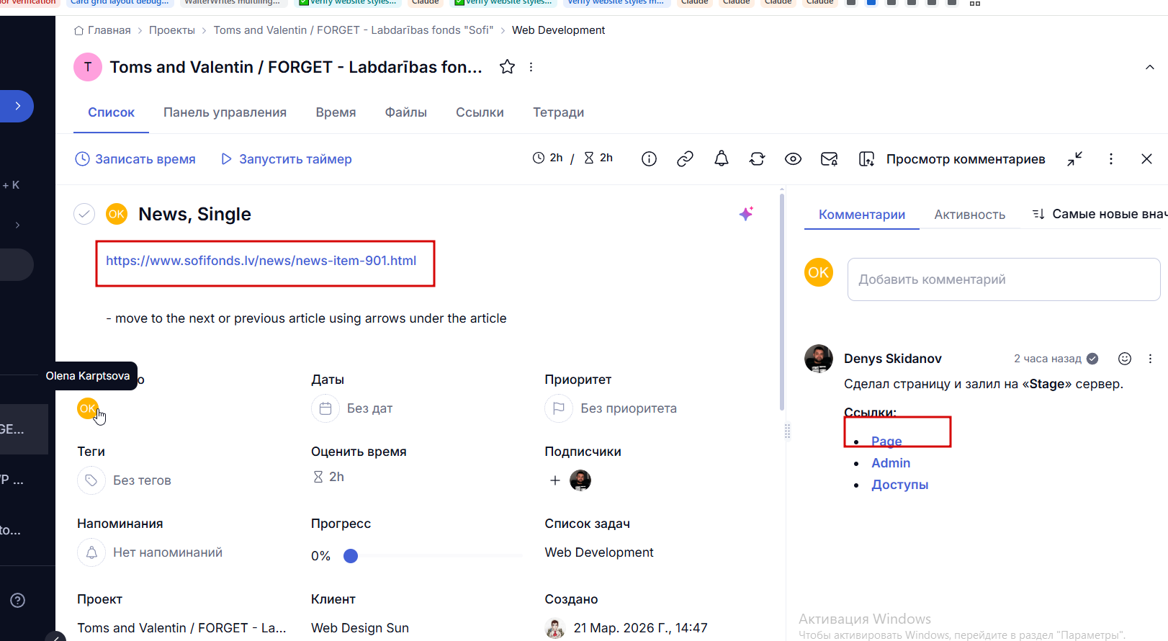Click Без приоритета priority value
The image size is (1168, 641).
[x=629, y=408]
